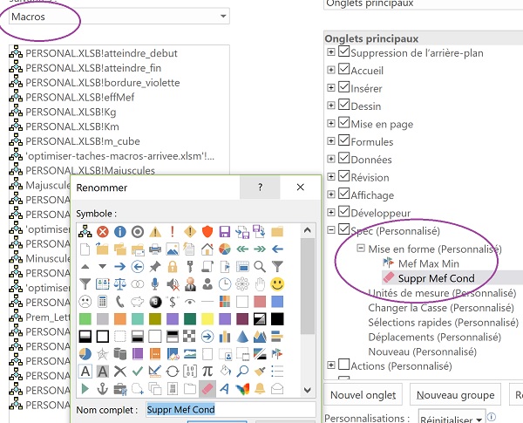Pick the anchor symbol

(103, 389)
